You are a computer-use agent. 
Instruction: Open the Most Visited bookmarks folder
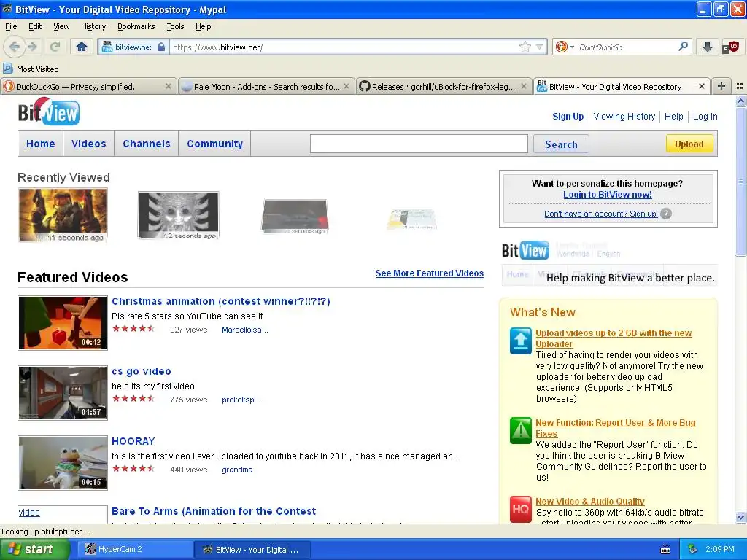tap(31, 69)
